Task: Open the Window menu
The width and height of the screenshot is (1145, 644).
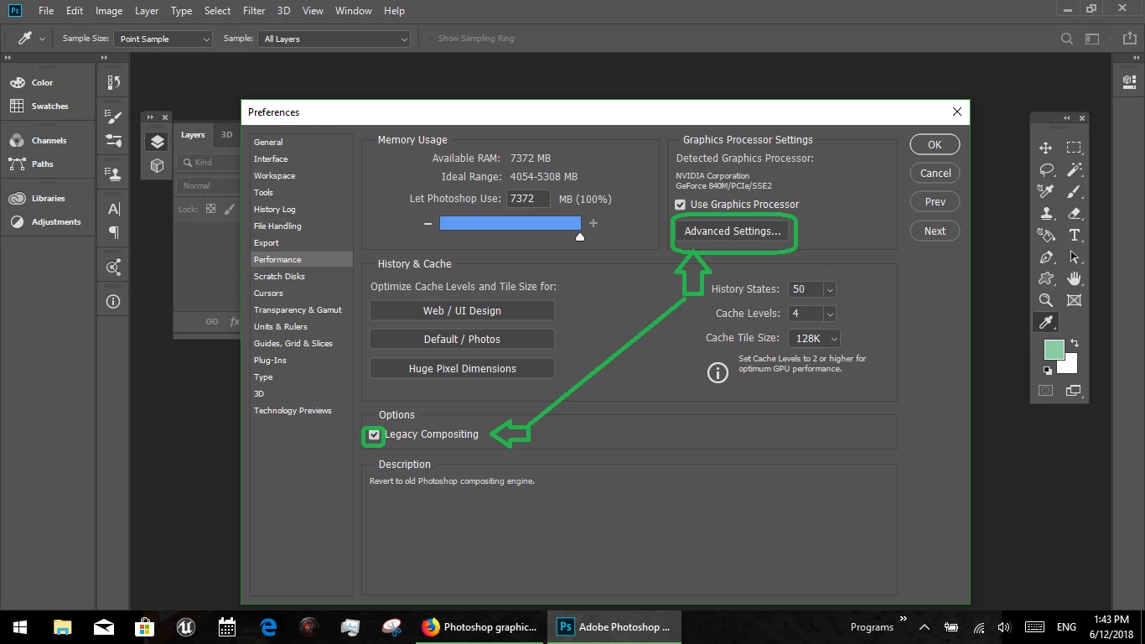Action: point(353,11)
